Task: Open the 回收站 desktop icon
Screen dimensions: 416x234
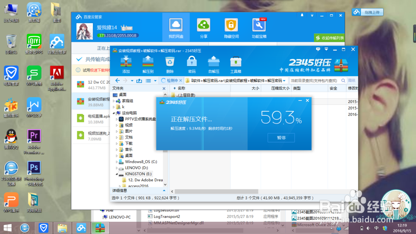Action: click(11, 44)
